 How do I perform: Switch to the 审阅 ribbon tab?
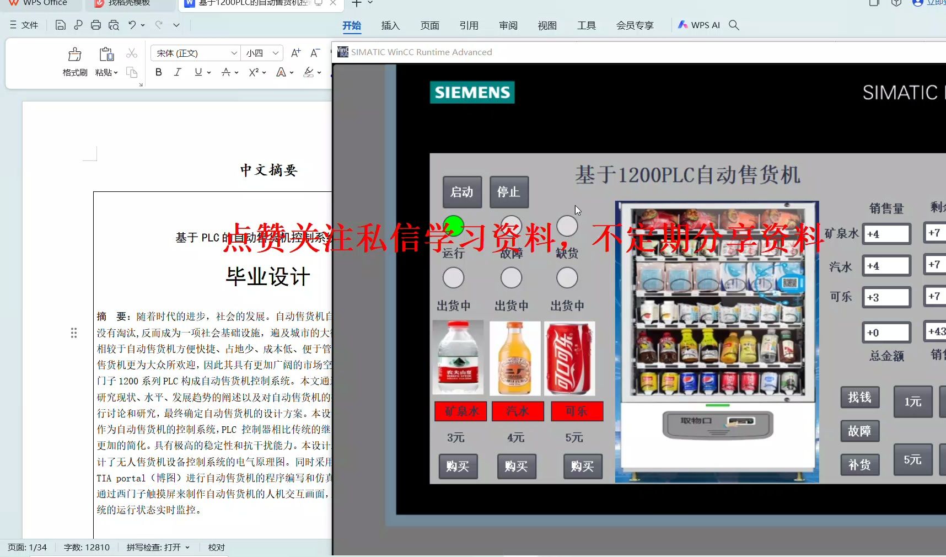[508, 25]
